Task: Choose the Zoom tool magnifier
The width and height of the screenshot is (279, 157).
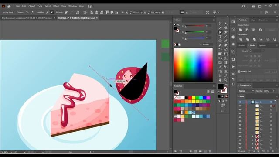Action: [x=225, y=80]
